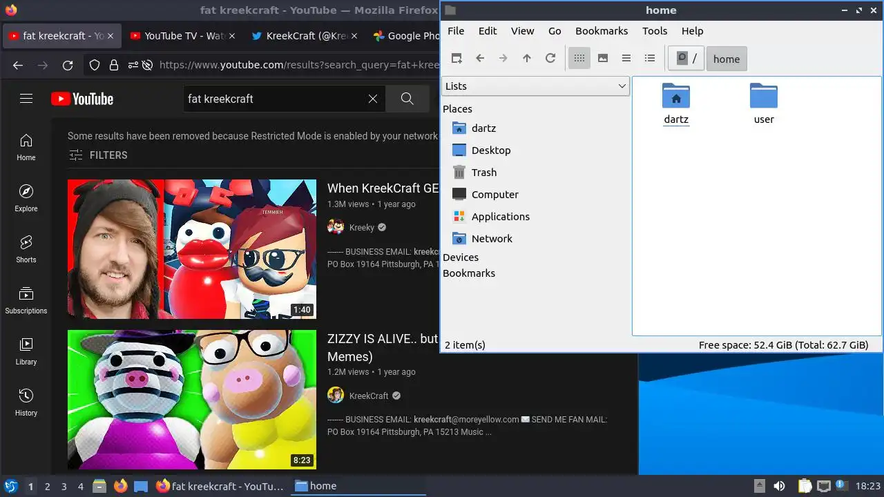This screenshot has height=497, width=884.
Task: Open YouTube History in sidebar
Action: point(26,402)
